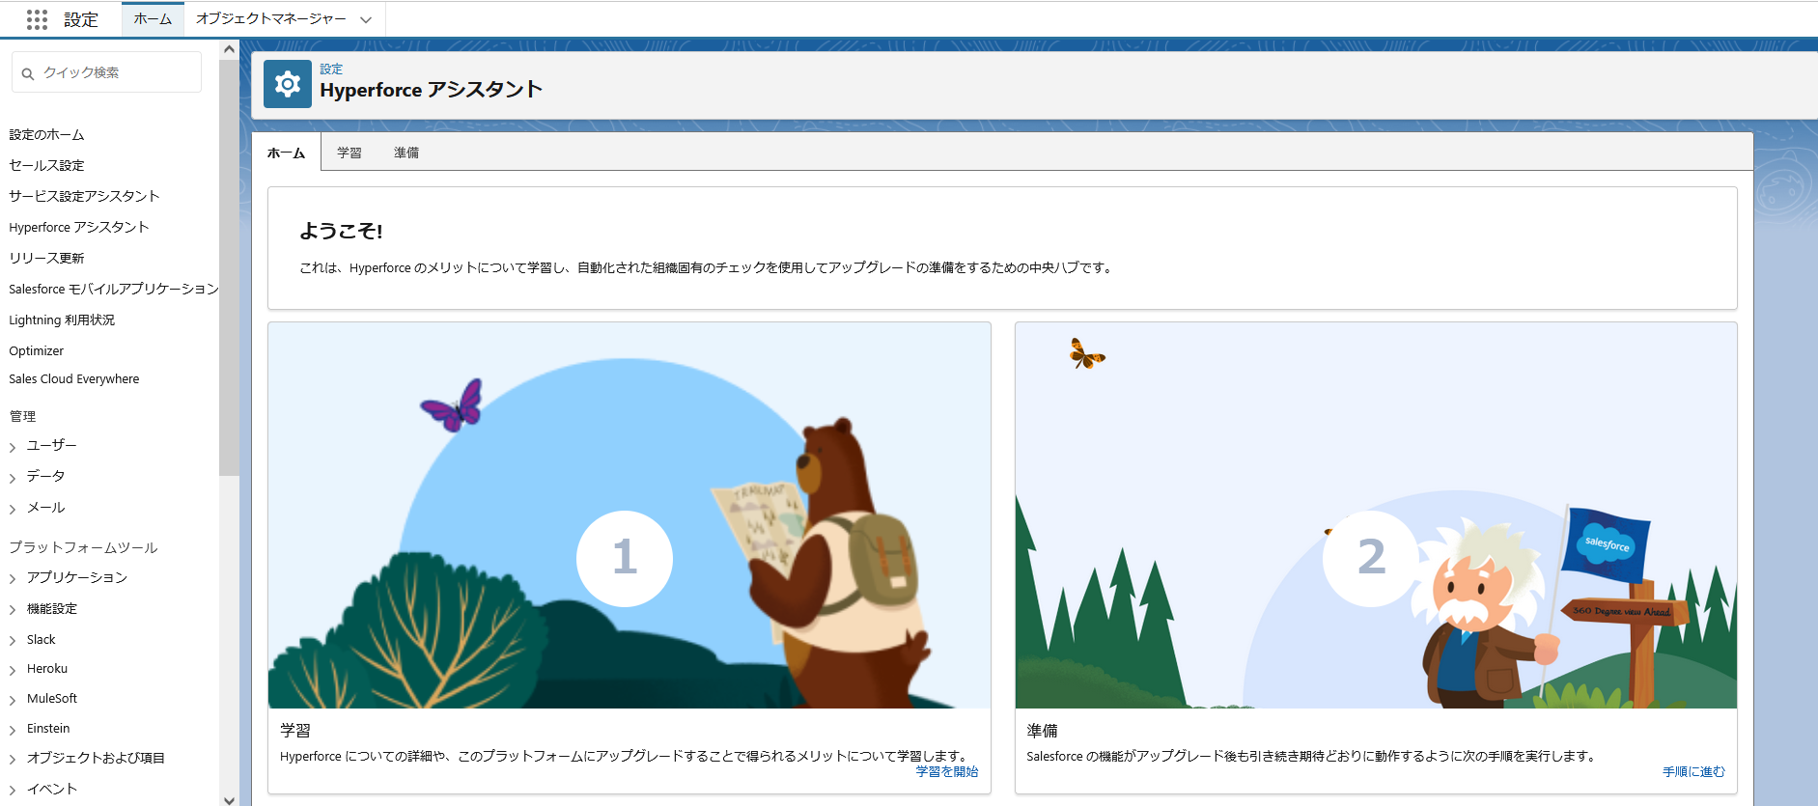This screenshot has width=1818, height=806.
Task: Click the sidebar vertical scrollbar thumb
Action: [x=229, y=267]
